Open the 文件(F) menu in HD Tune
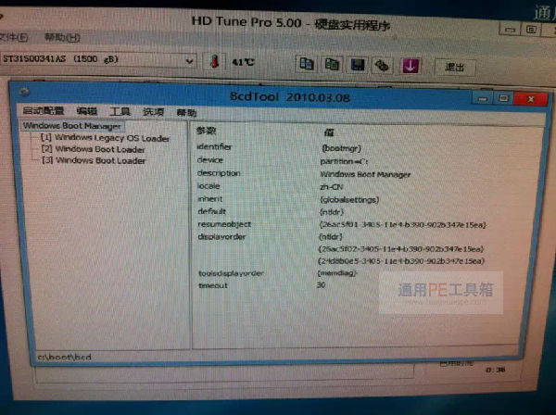 [x=14, y=37]
